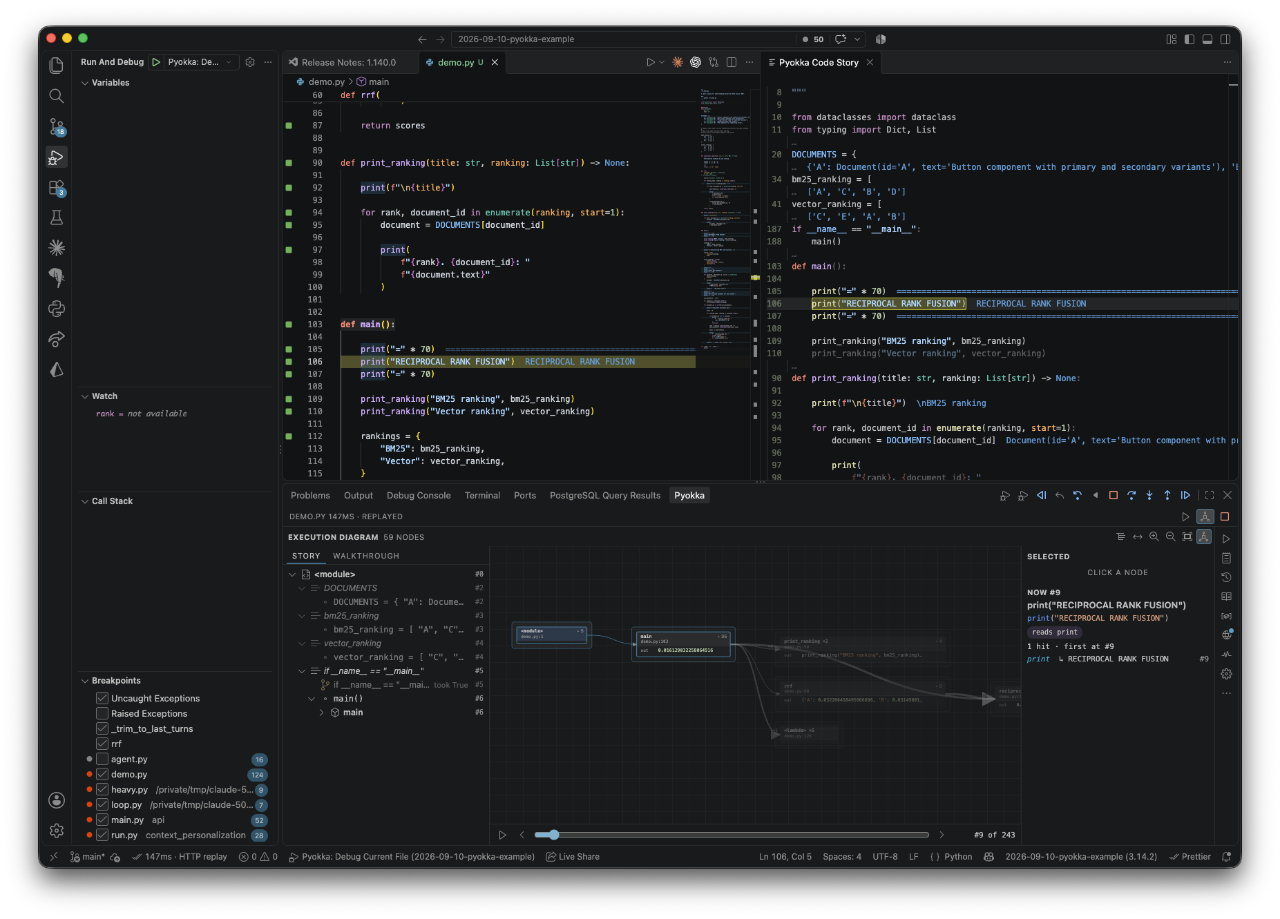The image size is (1280, 919).
Task: Click the Manage gear in activity bar
Action: tap(57, 831)
